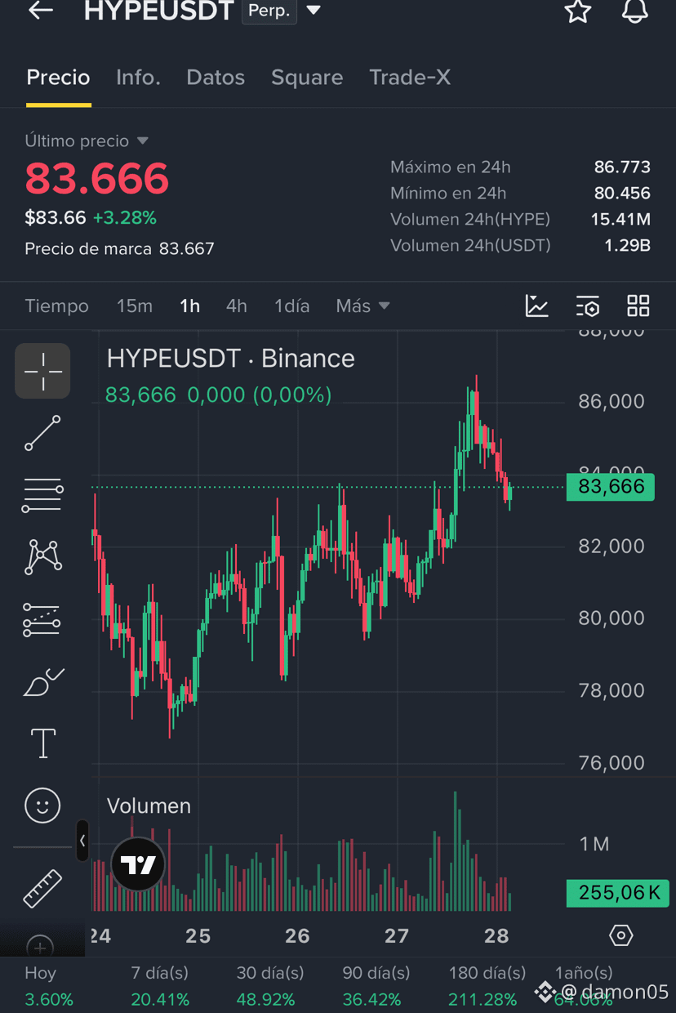The width and height of the screenshot is (676, 1013).
Task: Open the emoji smiley tool
Action: click(x=42, y=806)
